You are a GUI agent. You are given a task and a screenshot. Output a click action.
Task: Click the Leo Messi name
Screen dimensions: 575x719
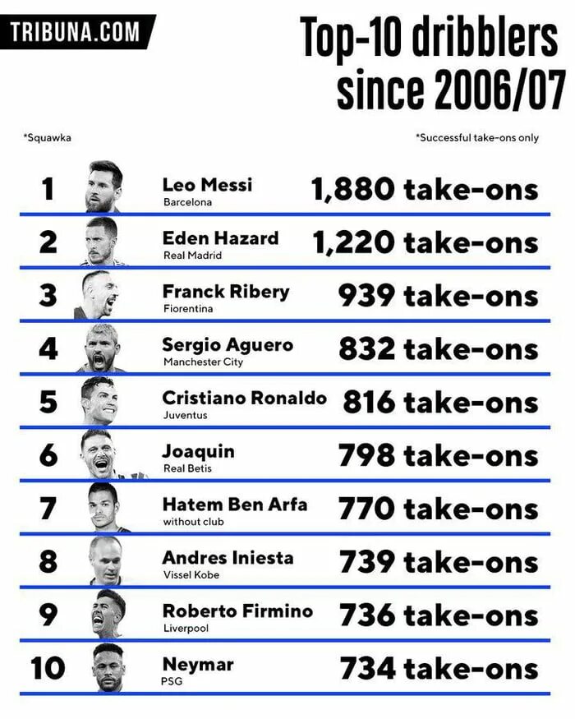(207, 185)
